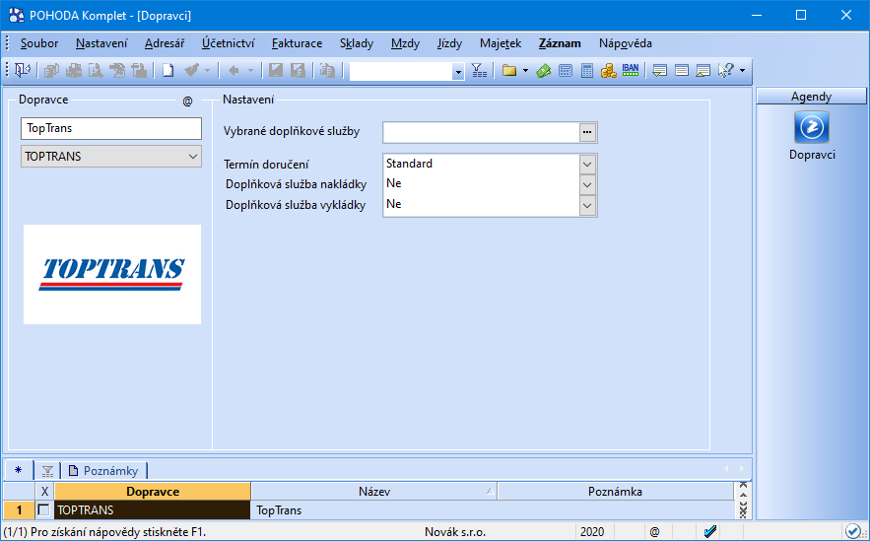The width and height of the screenshot is (870, 541).
Task: Sort table by Dopravce column header
Action: [x=153, y=491]
